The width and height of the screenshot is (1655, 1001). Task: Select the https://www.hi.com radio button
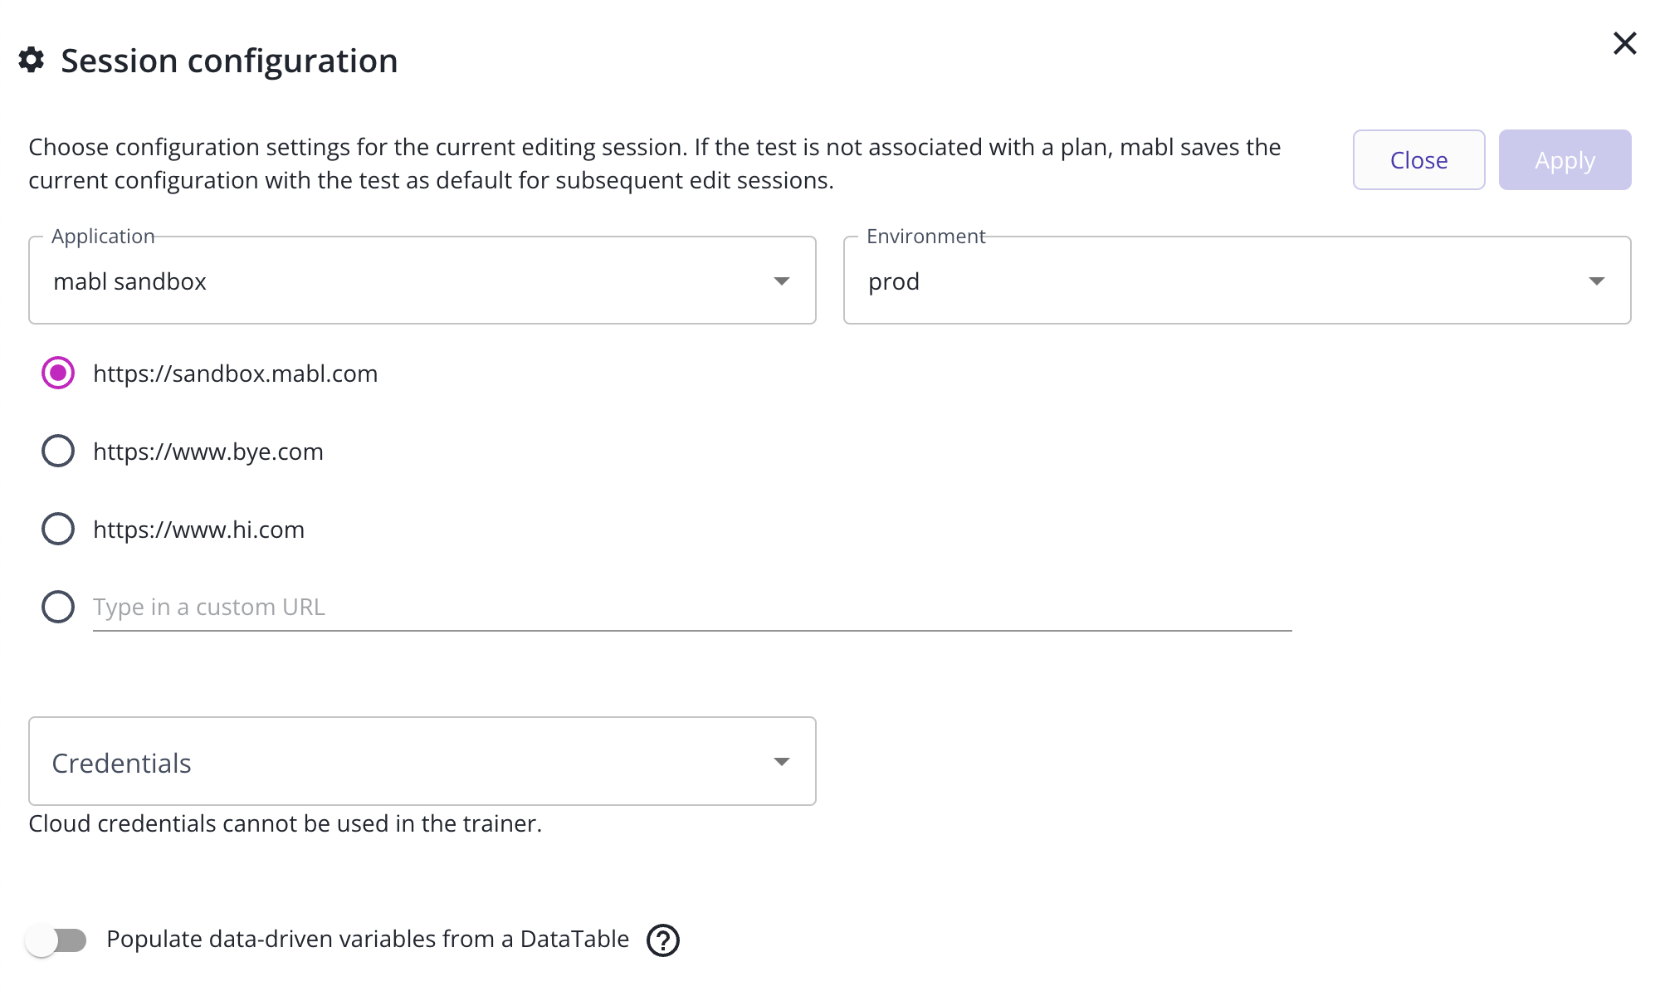point(58,529)
